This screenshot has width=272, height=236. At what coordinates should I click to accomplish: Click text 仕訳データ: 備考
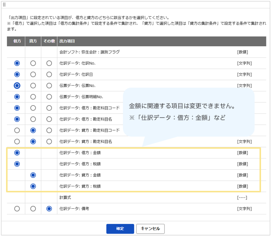[x=74, y=209]
